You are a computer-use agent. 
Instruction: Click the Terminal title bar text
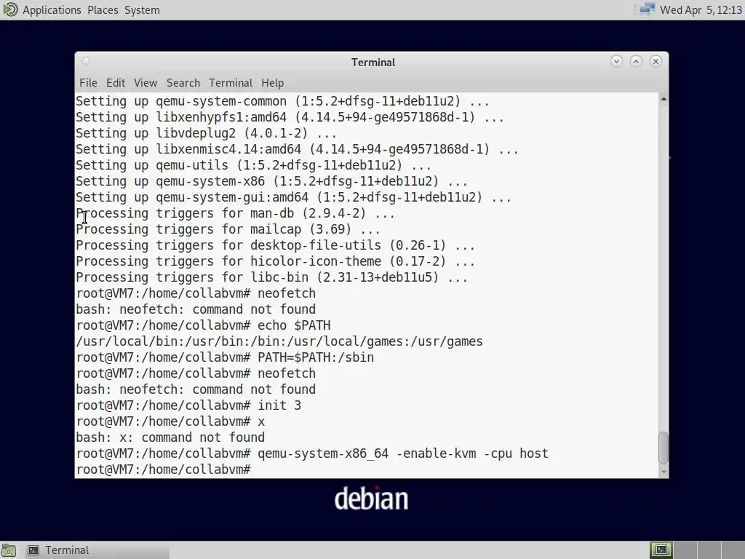(x=373, y=63)
